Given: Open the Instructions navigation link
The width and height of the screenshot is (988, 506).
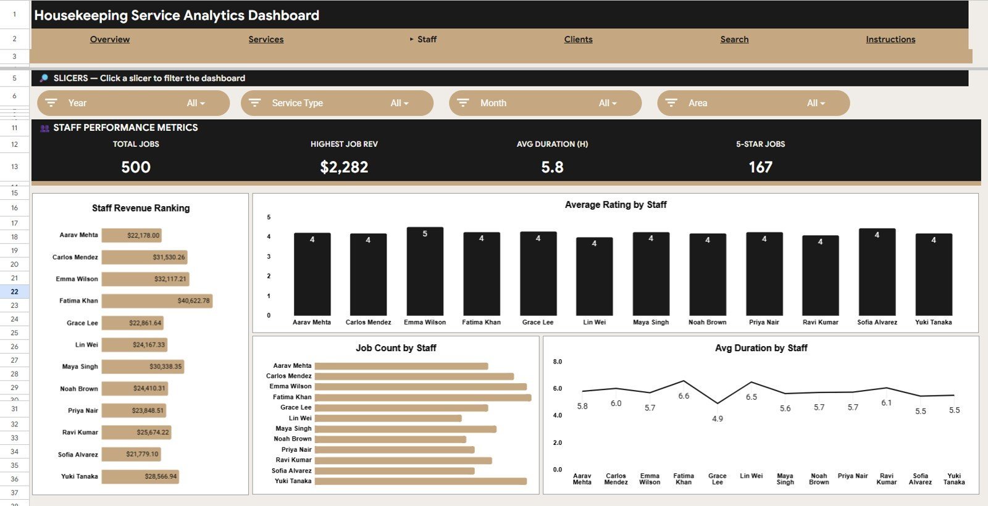Looking at the screenshot, I should (x=890, y=39).
